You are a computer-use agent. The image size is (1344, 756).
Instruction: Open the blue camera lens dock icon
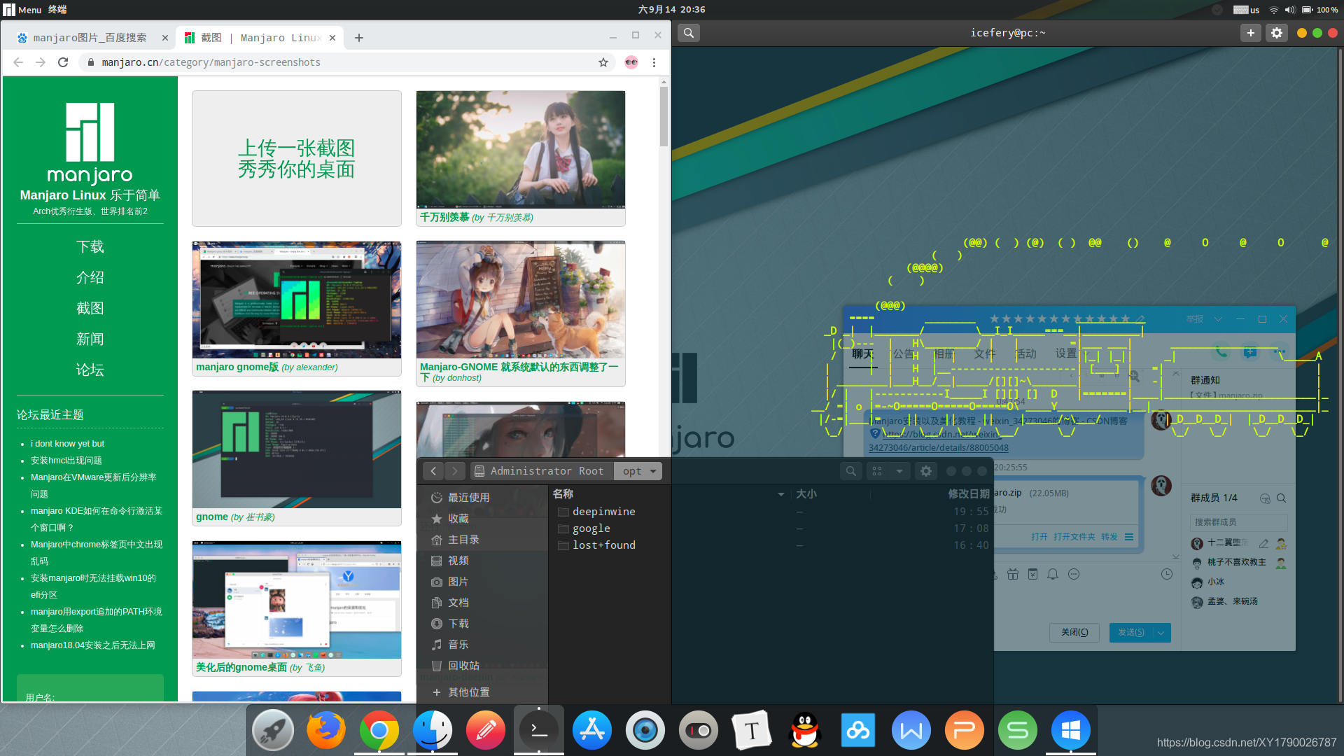click(x=645, y=730)
